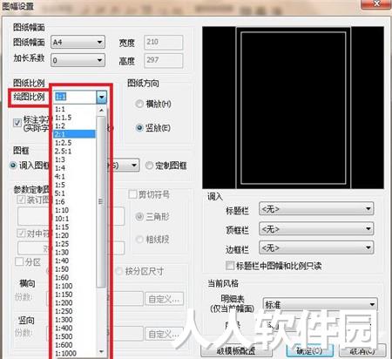Select the 2:1 scale option
Viewport: 392px width, 359px height.
pyautogui.click(x=75, y=134)
